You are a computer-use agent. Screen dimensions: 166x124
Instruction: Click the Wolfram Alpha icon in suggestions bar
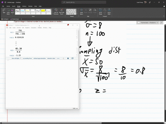68,58
